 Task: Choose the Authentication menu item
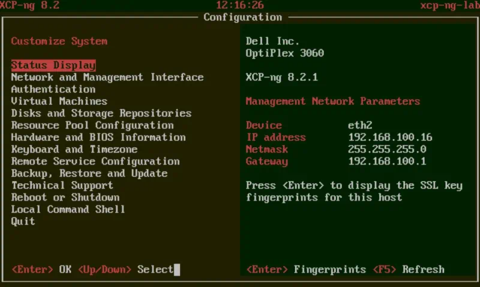coord(53,89)
